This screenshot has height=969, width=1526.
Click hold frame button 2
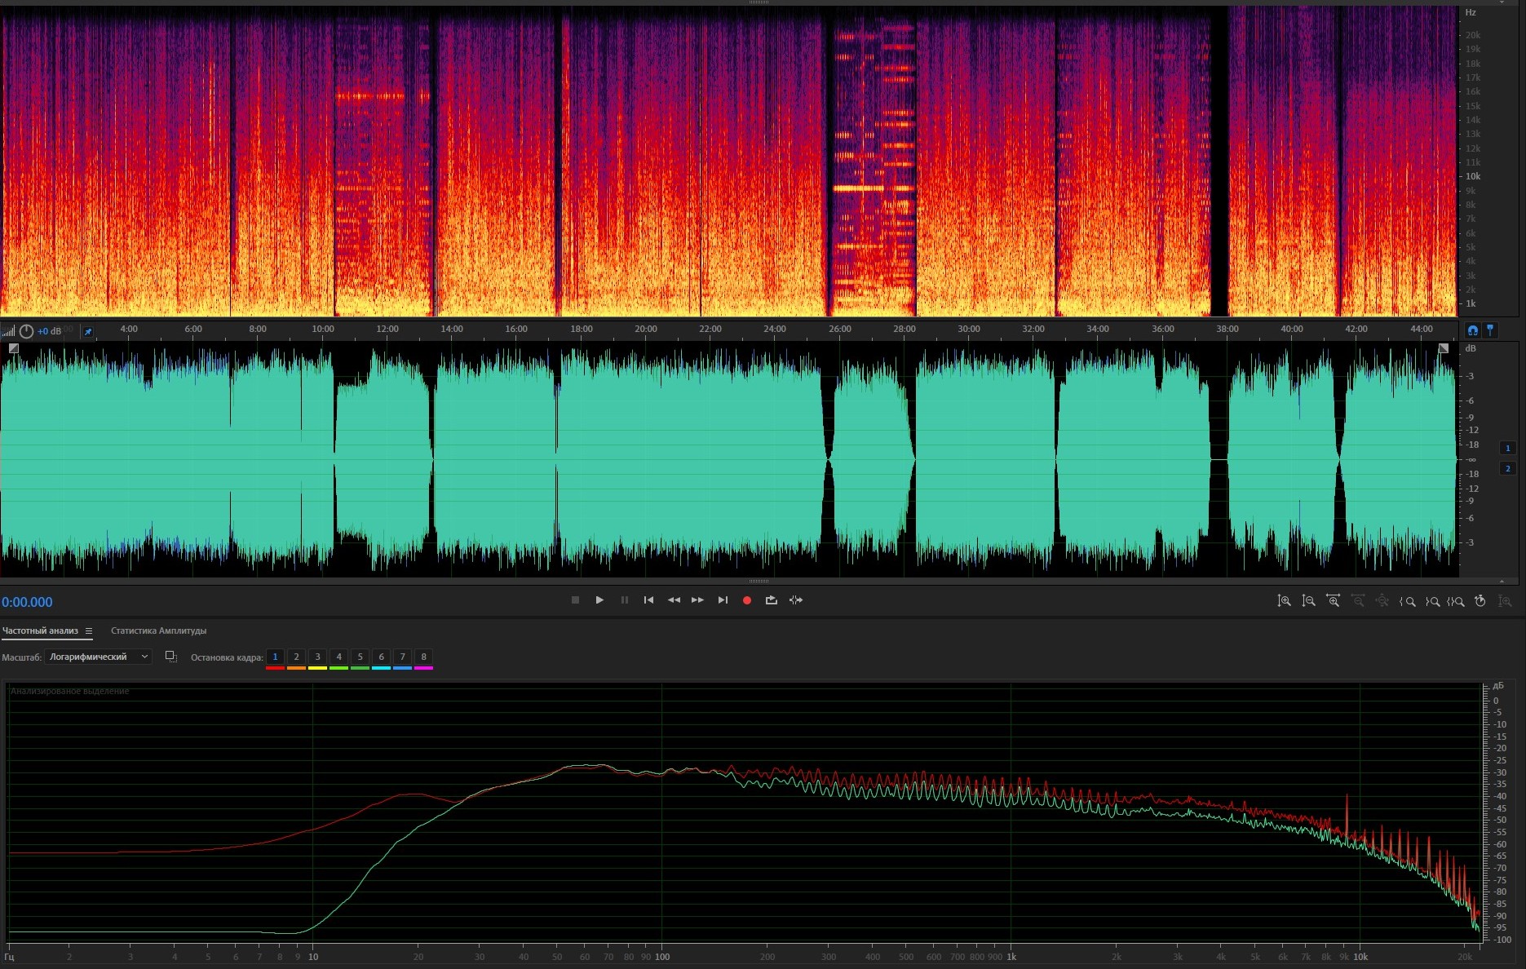(x=296, y=657)
